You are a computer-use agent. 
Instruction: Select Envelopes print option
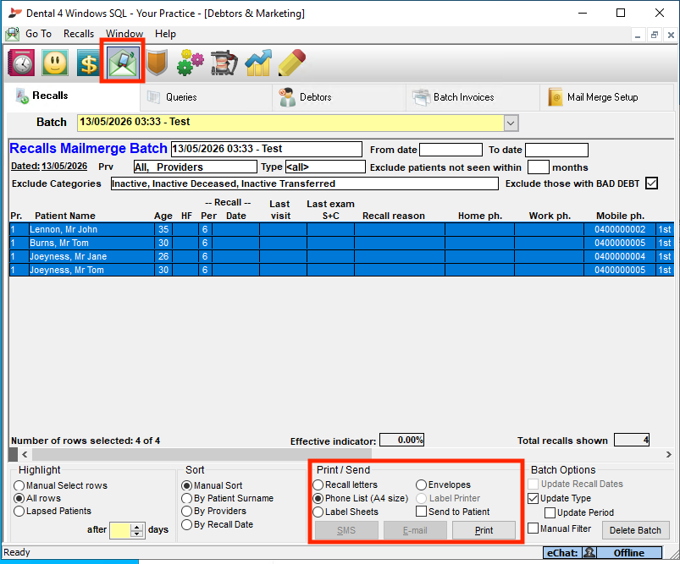(443, 485)
